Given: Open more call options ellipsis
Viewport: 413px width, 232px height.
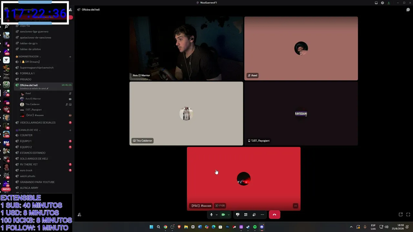Looking at the screenshot, I should coord(262,215).
